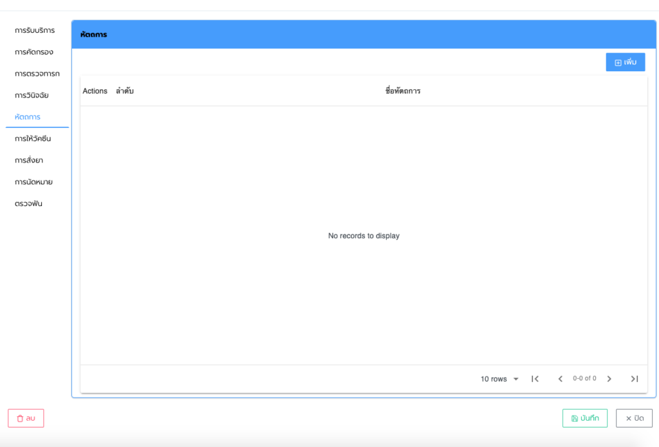Sort by the ลำดับ column header
659x447 pixels.
(x=125, y=91)
